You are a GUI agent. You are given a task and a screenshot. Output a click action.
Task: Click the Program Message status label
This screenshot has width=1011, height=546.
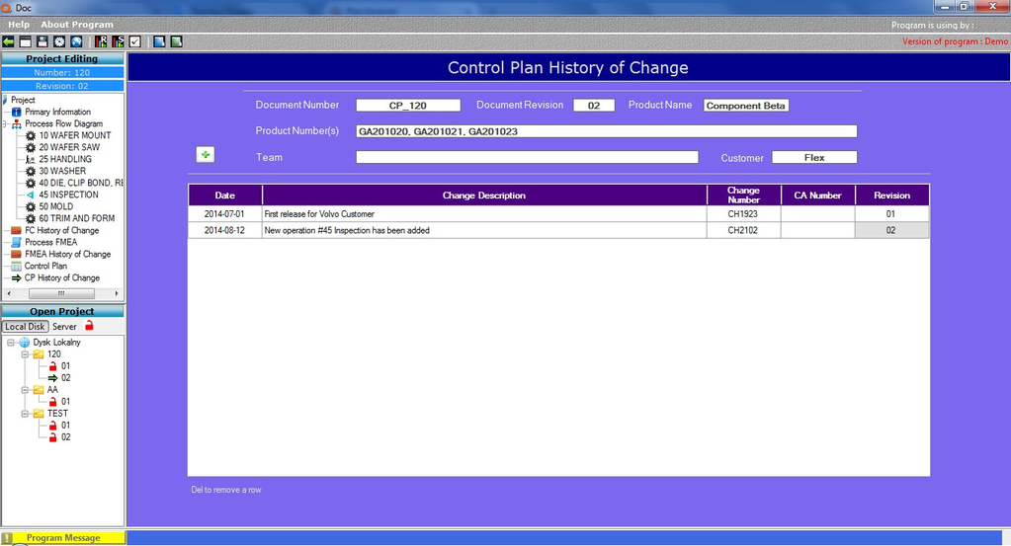[63, 538]
